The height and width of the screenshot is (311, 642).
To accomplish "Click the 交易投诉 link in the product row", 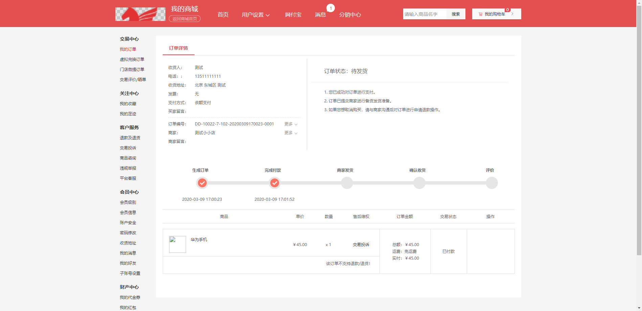I will (361, 245).
